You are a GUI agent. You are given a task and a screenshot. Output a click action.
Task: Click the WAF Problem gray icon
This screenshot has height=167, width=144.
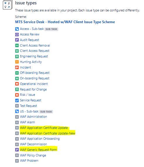point(17,161)
